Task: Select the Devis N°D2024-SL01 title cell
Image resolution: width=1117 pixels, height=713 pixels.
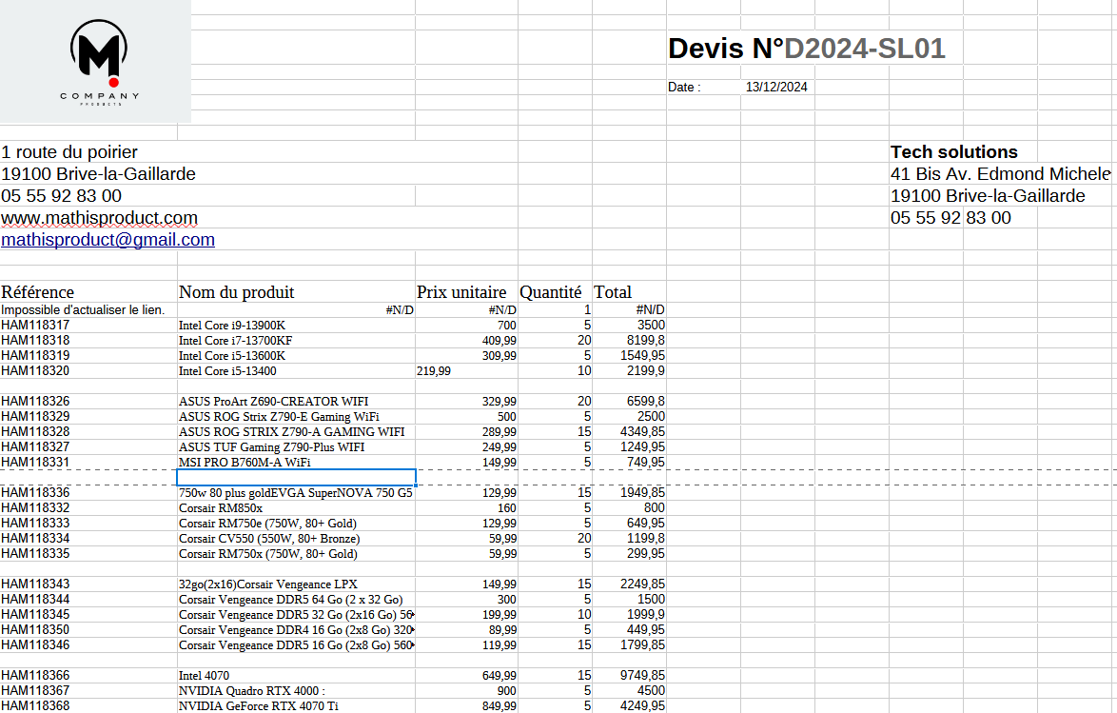Action: click(x=806, y=49)
